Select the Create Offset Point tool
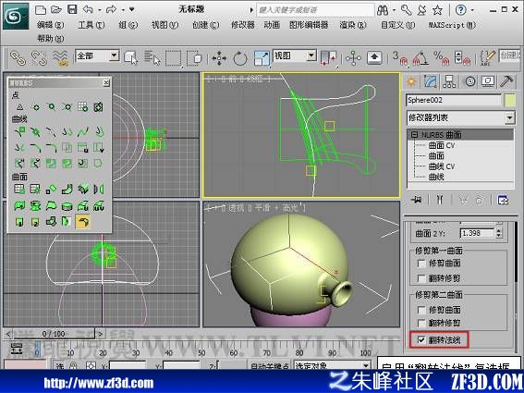 click(36, 107)
